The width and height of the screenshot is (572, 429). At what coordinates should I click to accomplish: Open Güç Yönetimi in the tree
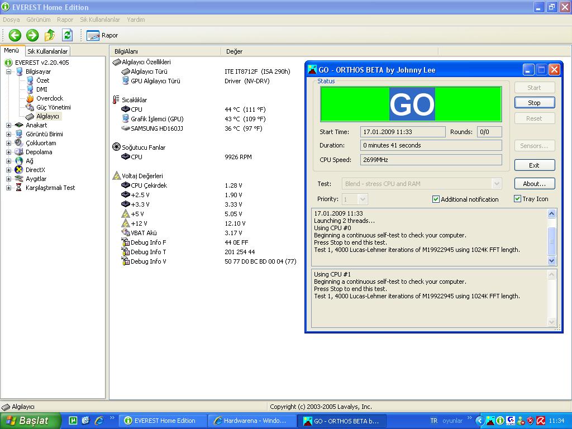pyautogui.click(x=53, y=107)
